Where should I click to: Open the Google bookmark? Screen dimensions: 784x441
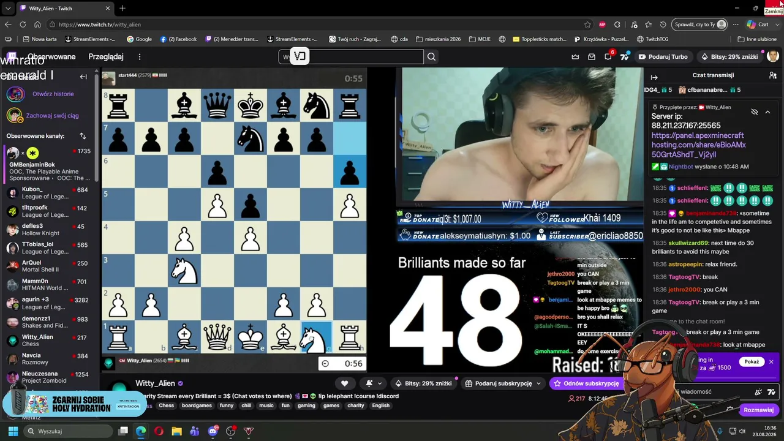point(140,39)
